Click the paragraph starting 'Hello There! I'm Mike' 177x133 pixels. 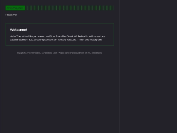[x=57, y=38]
